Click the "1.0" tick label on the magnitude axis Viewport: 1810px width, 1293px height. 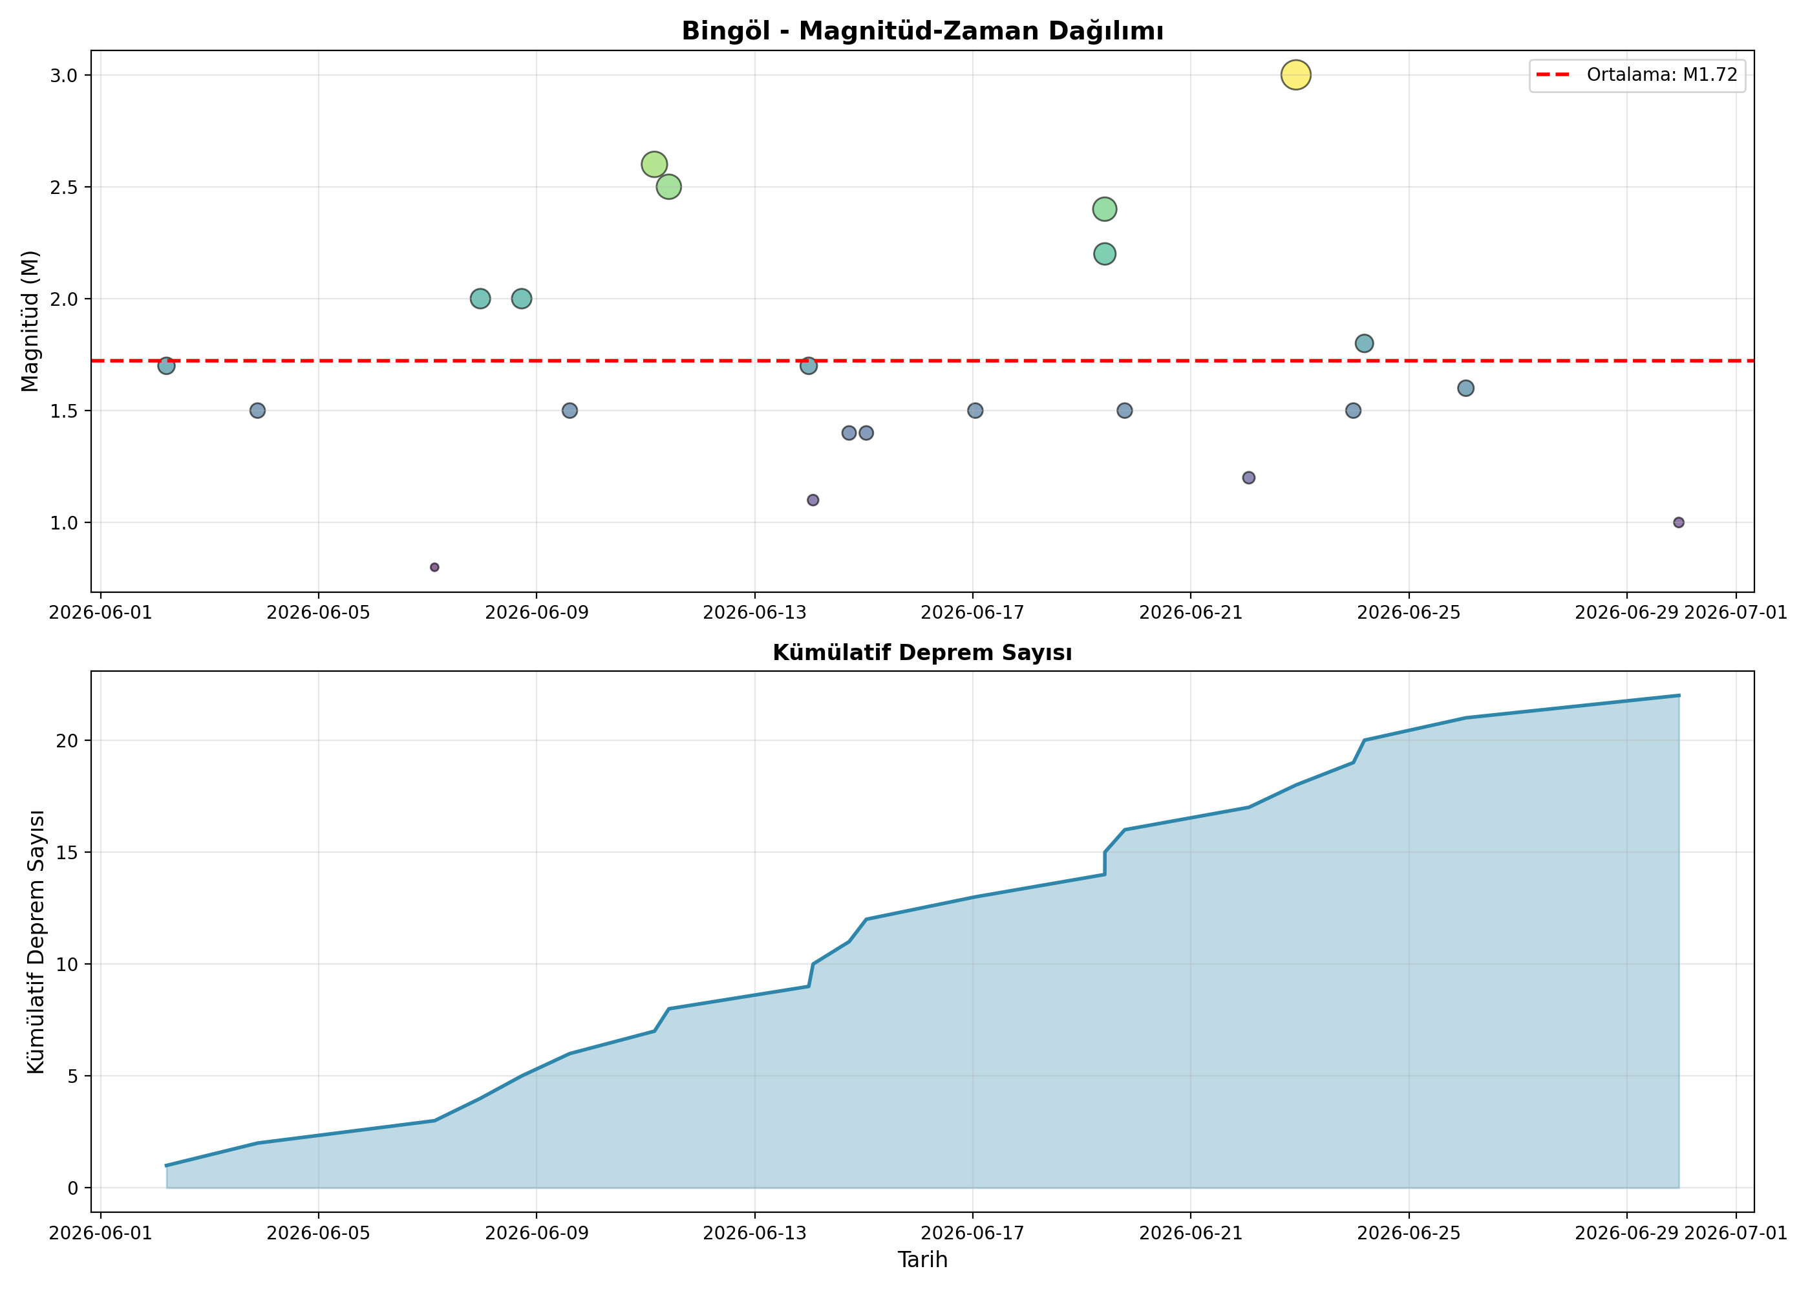65,523
